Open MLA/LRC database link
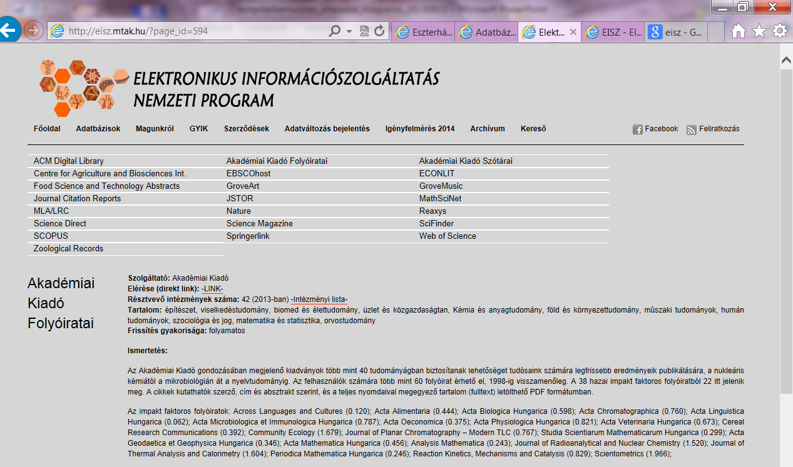 tap(51, 211)
